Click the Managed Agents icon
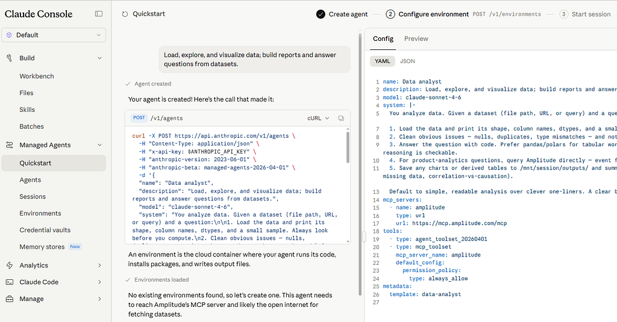This screenshot has width=617, height=322. click(x=10, y=145)
